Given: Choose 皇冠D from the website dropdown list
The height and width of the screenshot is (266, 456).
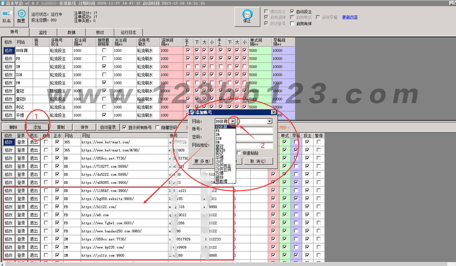Looking at the screenshot, I should coord(225,150).
